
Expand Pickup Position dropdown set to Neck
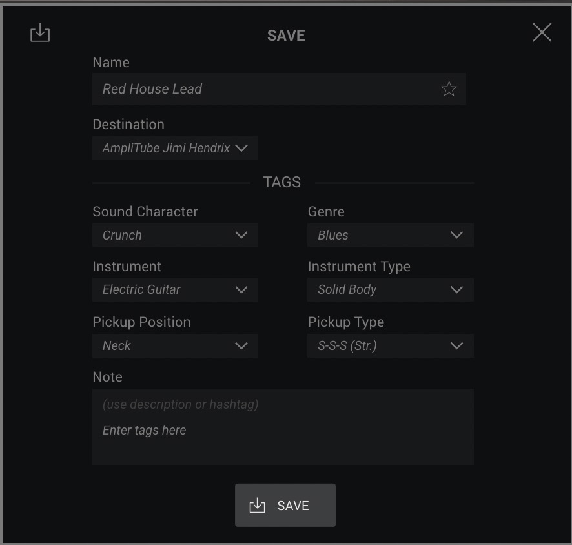[175, 345]
